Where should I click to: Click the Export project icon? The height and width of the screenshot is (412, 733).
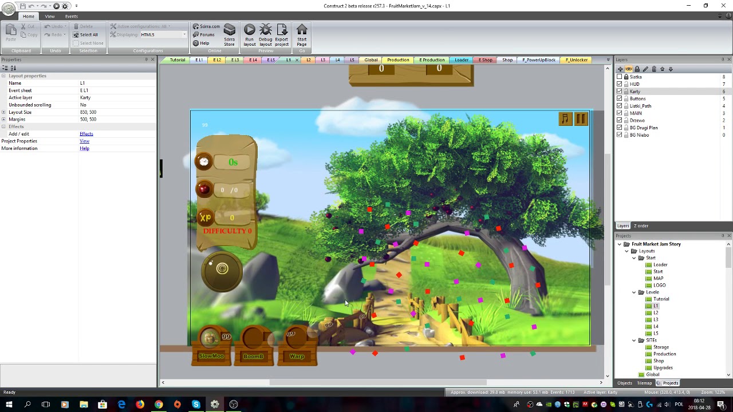[x=282, y=35]
